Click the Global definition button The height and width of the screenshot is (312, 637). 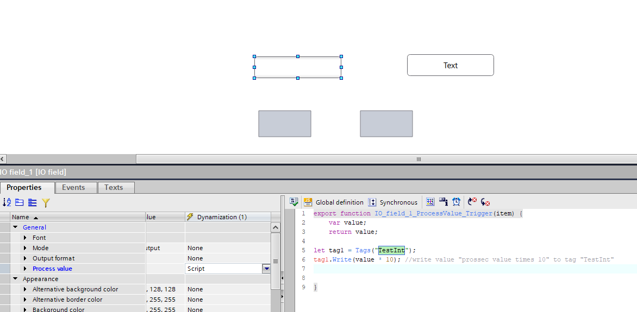tap(334, 202)
